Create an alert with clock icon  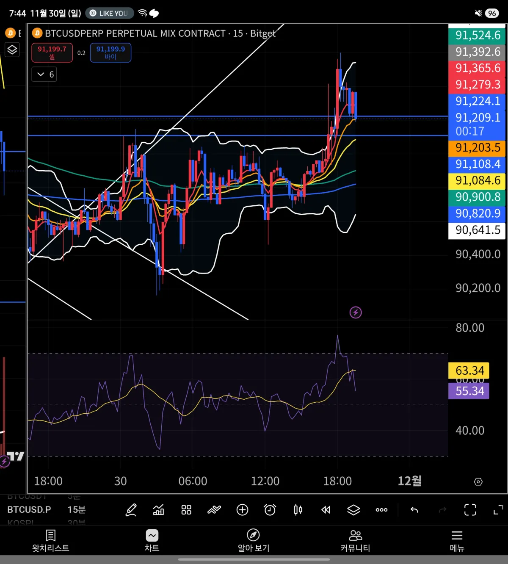pos(270,510)
